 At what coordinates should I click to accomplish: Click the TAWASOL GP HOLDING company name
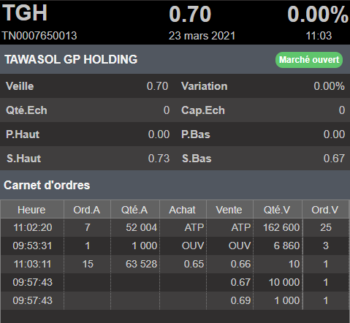tap(71, 59)
